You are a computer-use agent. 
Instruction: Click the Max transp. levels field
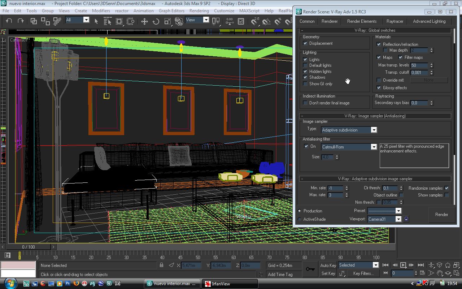click(419, 65)
